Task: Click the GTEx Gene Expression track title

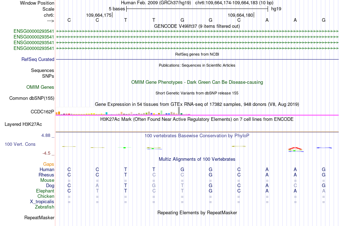Action: [197, 104]
